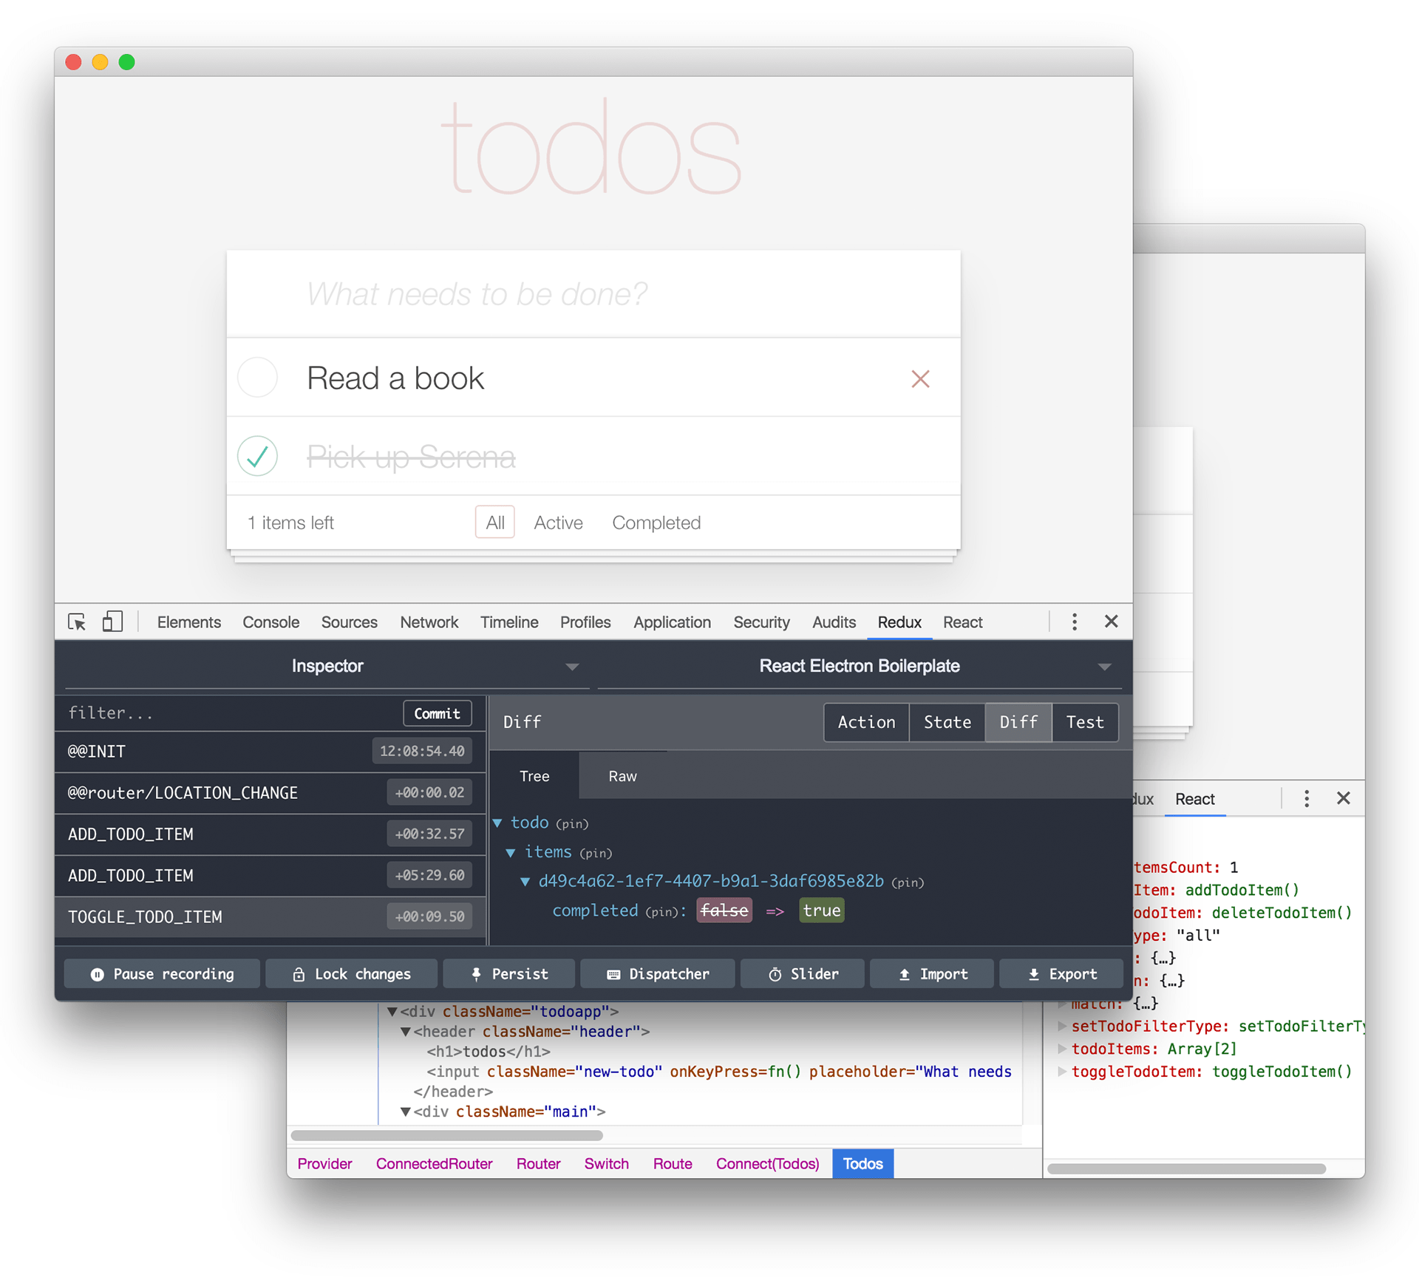Open the React Electron Boilerplate instance dropdown

click(860, 666)
